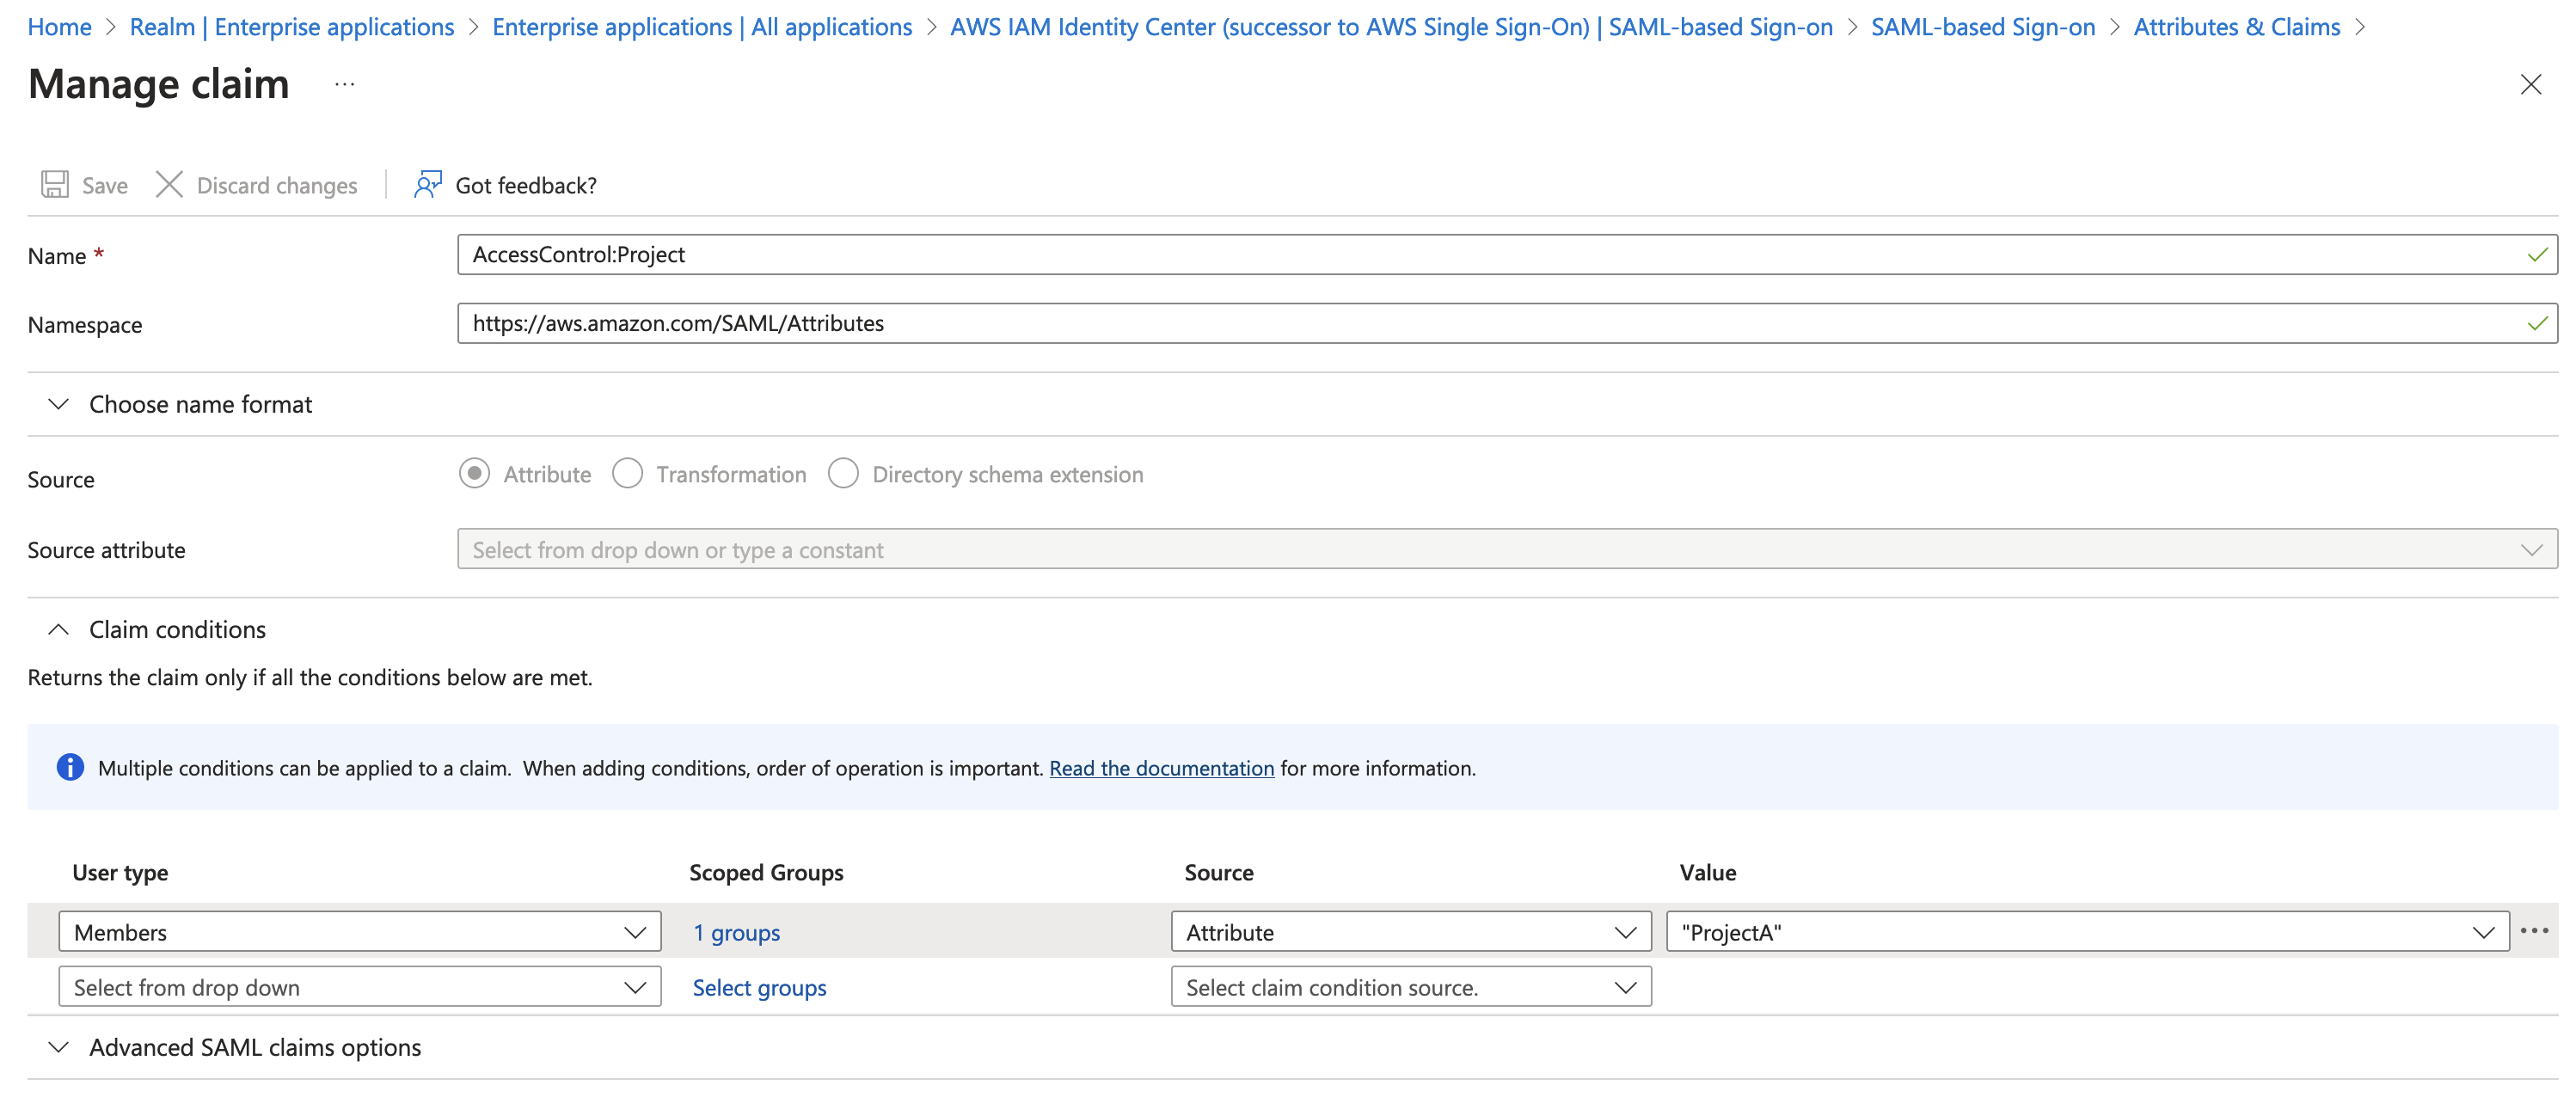The width and height of the screenshot is (2576, 1116).
Task: Navigate to Home via the breadcrumb
Action: [x=59, y=26]
